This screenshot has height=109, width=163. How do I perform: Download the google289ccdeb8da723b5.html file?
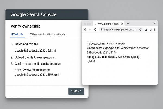(35, 50)
